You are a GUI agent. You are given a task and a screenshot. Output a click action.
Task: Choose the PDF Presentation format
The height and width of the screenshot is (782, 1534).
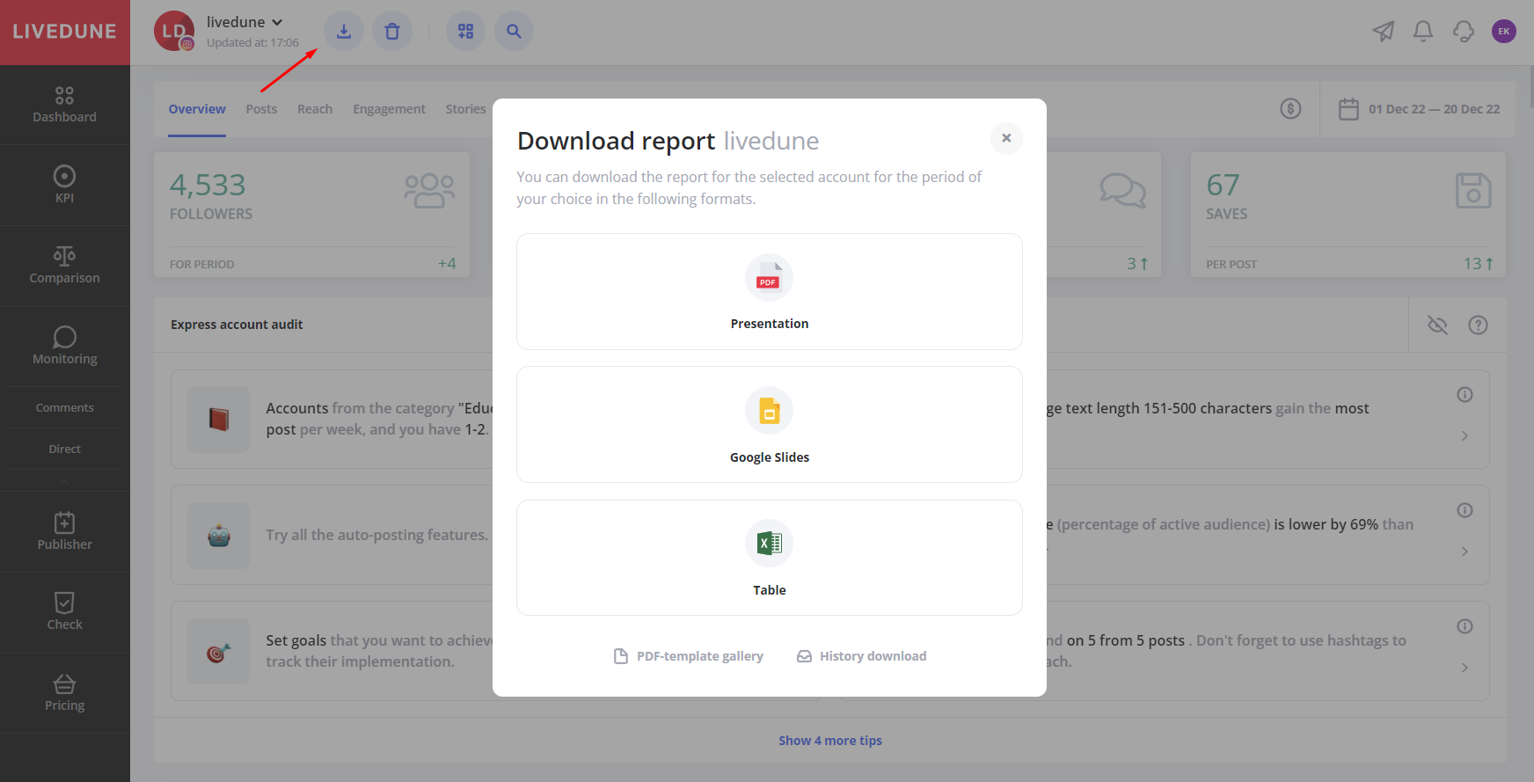pos(769,291)
